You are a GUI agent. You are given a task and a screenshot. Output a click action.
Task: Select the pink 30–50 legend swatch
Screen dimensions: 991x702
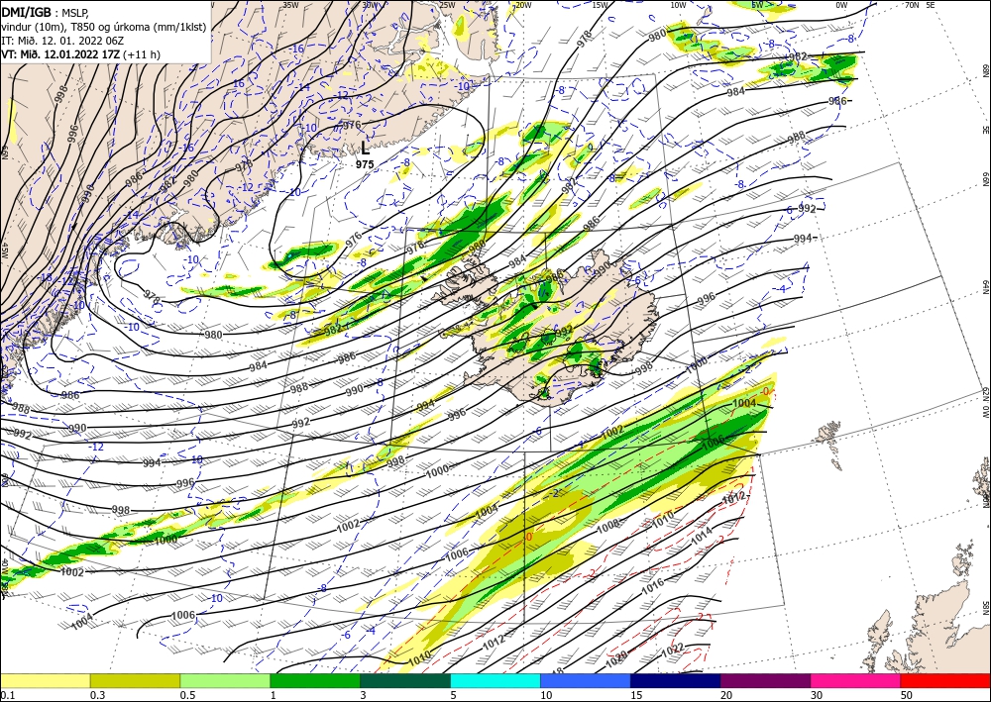(x=856, y=680)
